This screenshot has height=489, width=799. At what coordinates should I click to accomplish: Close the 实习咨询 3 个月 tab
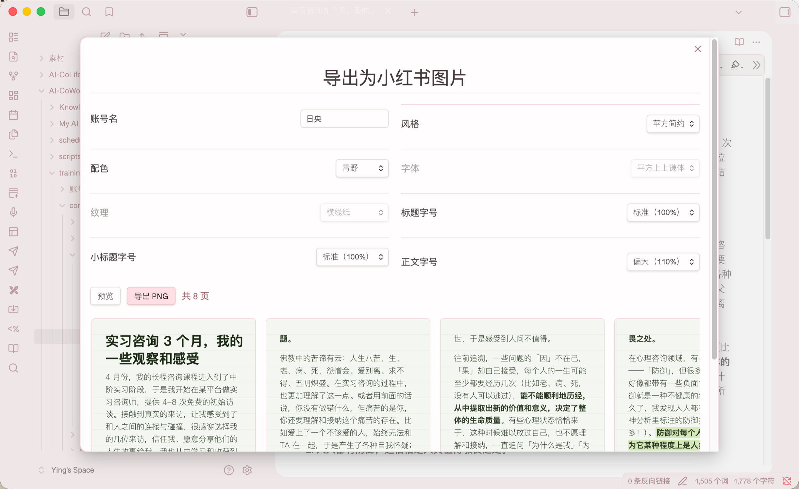coord(388,11)
